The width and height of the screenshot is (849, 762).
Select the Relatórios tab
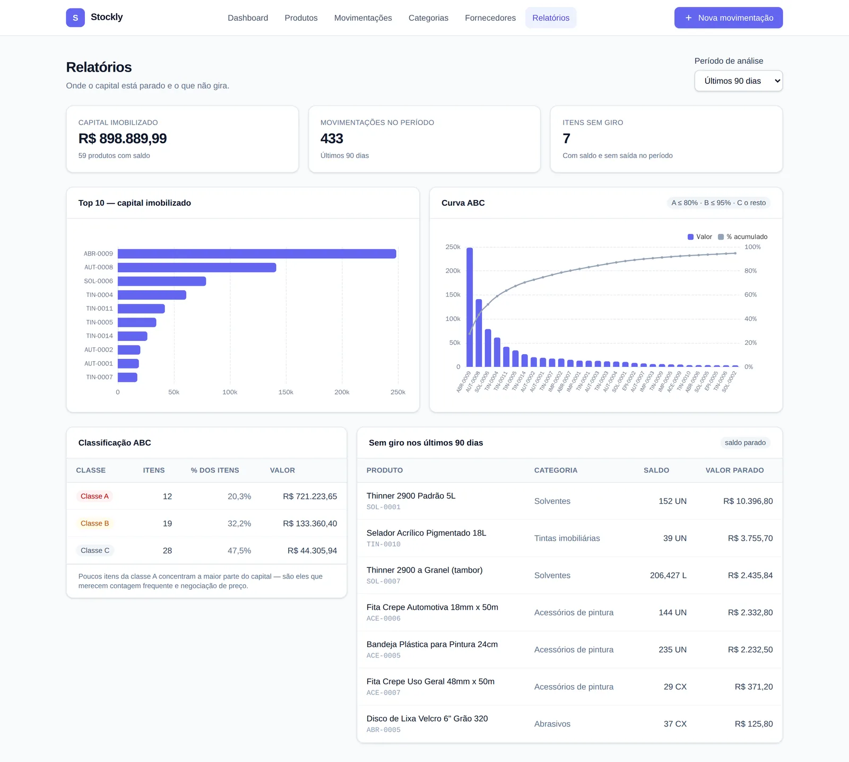coord(551,18)
